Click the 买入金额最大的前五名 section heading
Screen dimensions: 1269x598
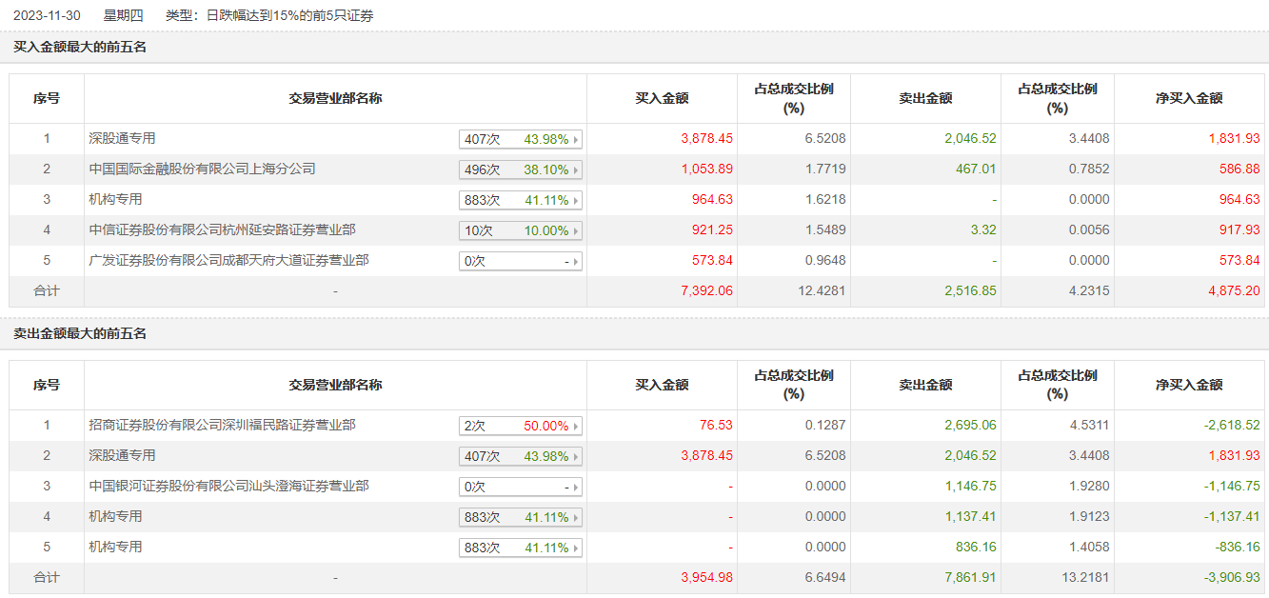80,47
